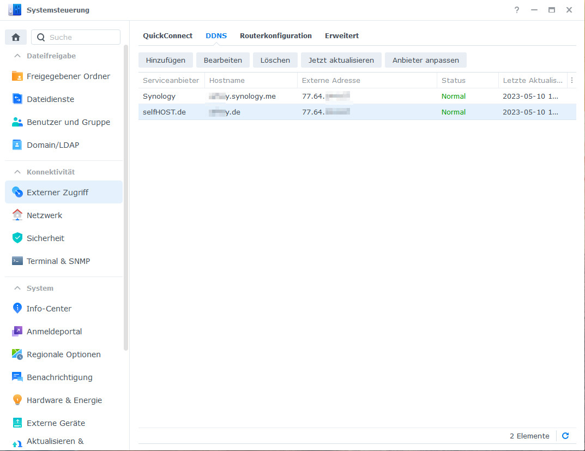
Task: Open the Erweitert tab
Action: pyautogui.click(x=341, y=35)
